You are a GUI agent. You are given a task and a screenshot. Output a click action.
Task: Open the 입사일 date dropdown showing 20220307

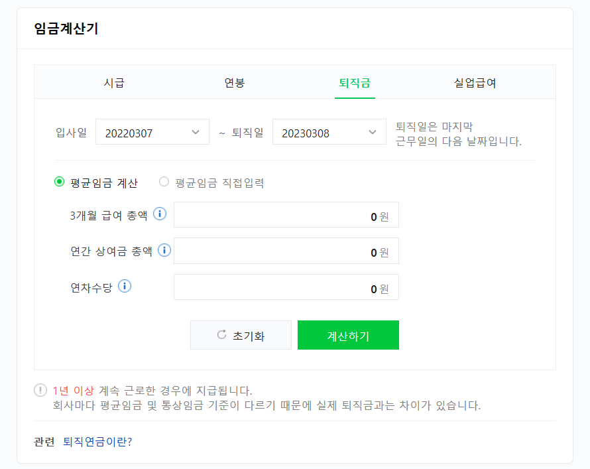click(x=152, y=131)
